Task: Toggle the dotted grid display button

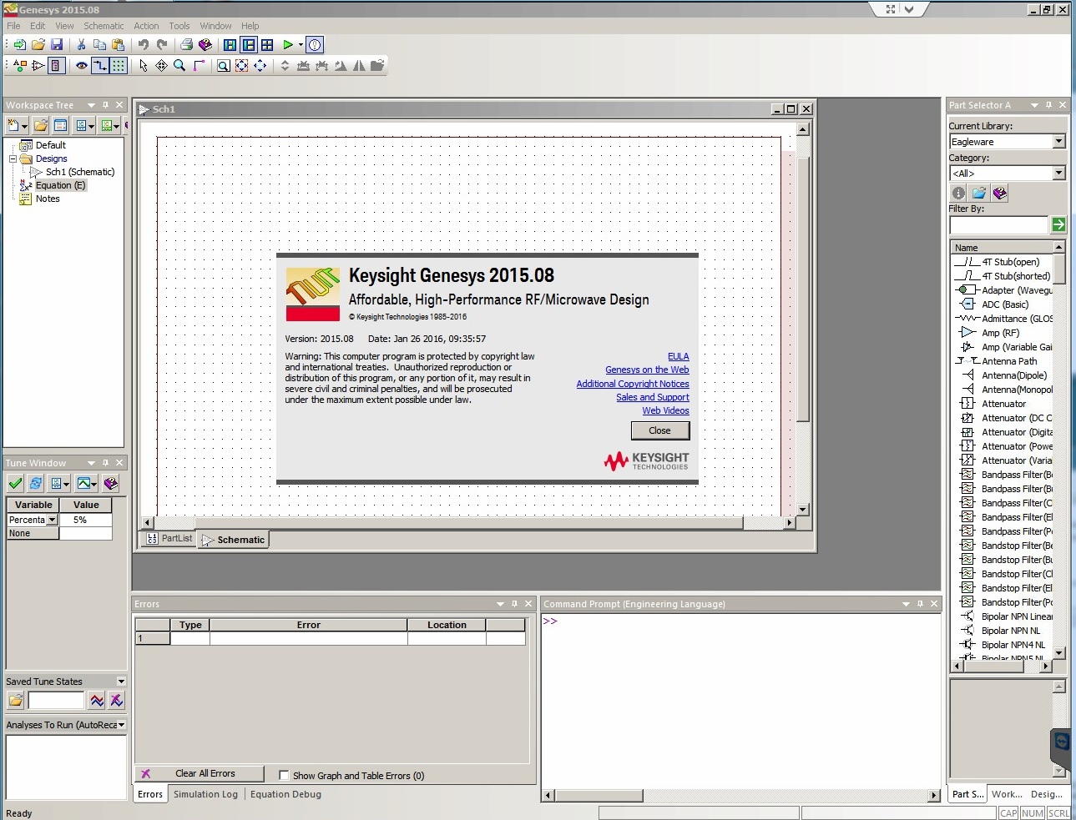Action: coord(119,66)
